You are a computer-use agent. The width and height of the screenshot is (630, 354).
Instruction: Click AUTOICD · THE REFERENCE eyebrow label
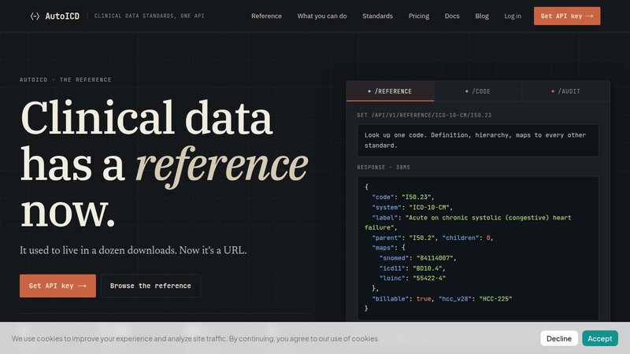click(x=65, y=80)
